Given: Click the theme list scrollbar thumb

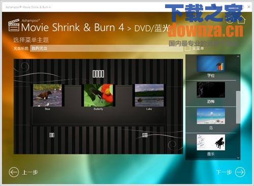Looking at the screenshot, I should [238, 107].
